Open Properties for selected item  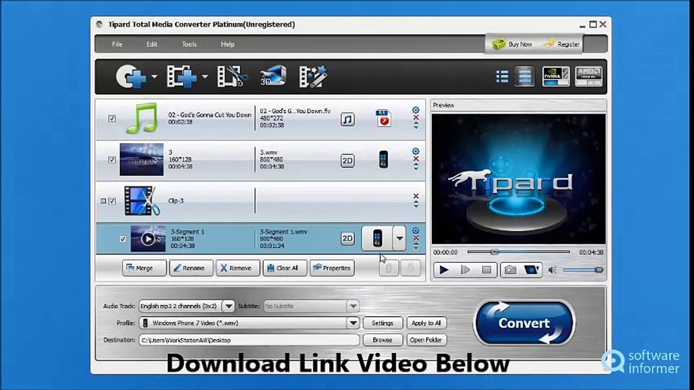(332, 268)
